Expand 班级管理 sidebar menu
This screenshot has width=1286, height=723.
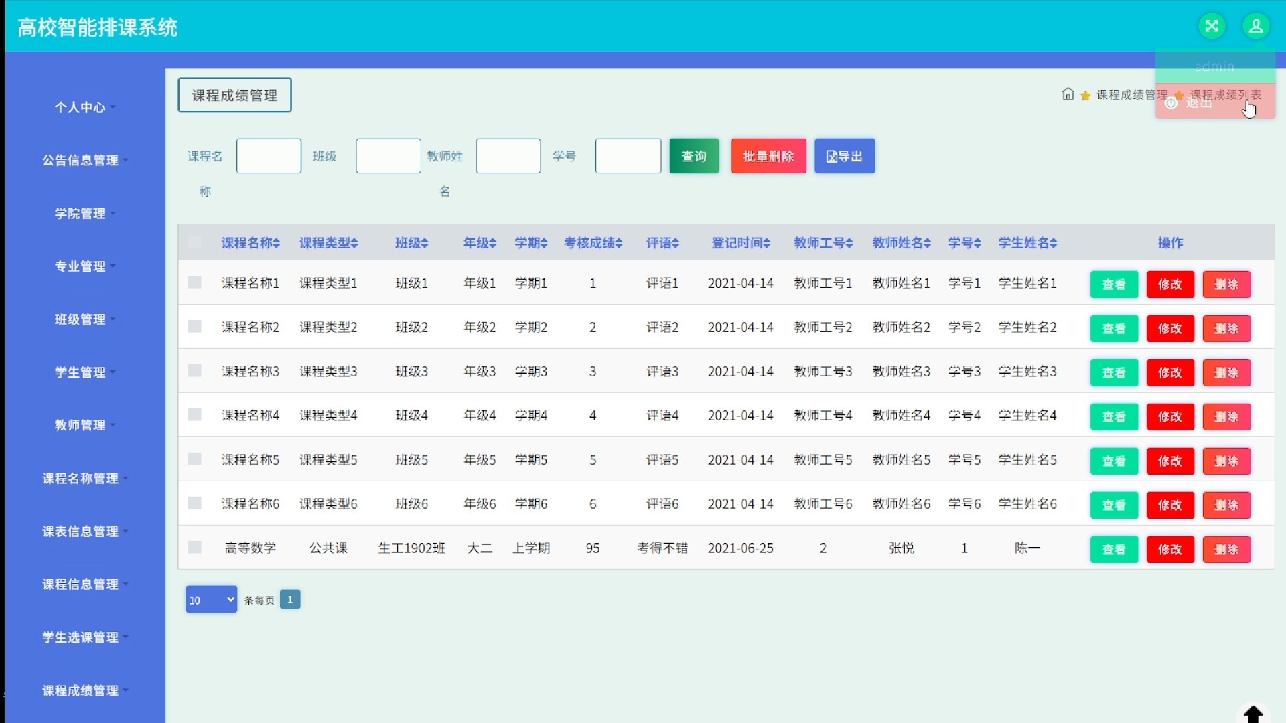tap(84, 319)
